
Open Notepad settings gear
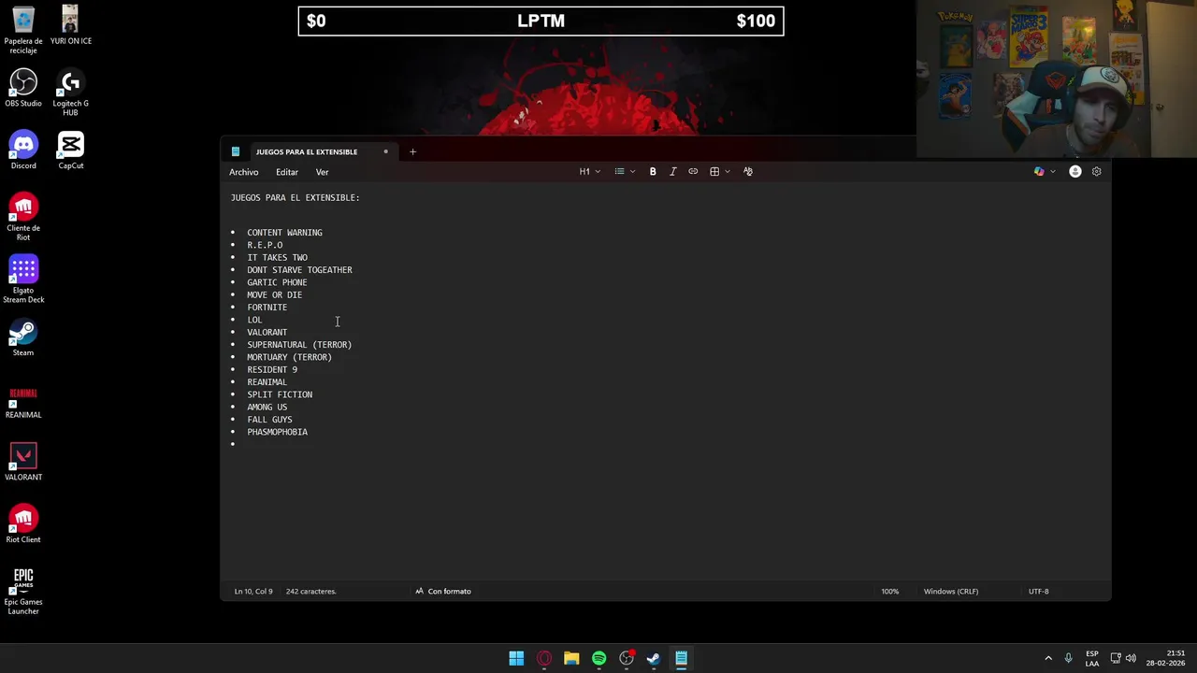click(1097, 172)
